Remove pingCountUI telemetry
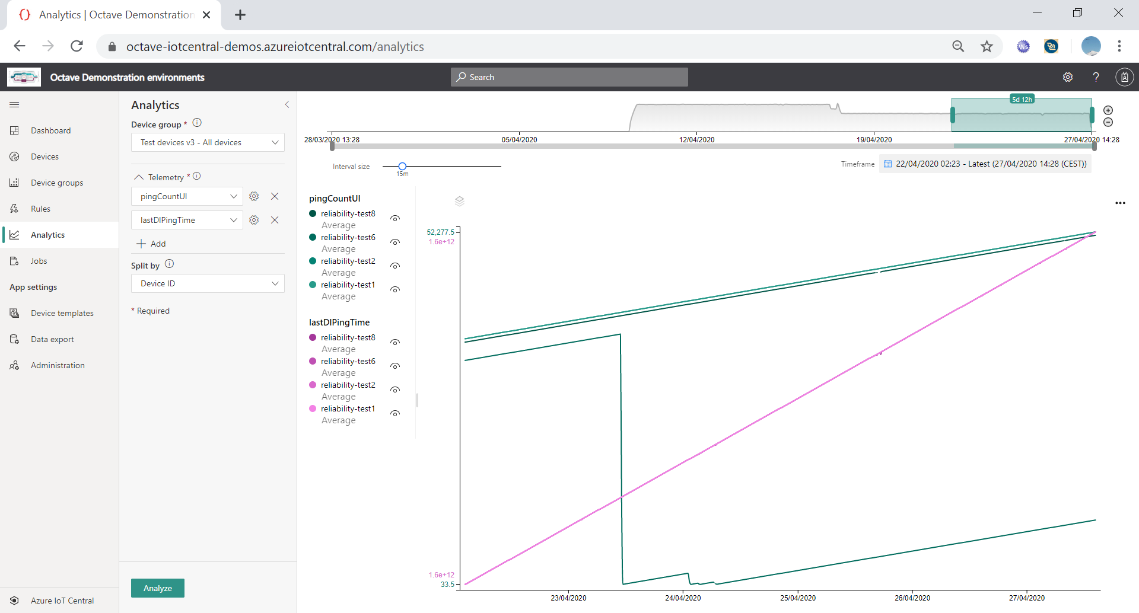Viewport: 1139px width, 613px height. [275, 196]
